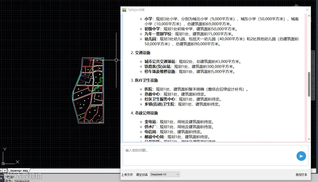
Task: Click the blue send arrow button
Action: pyautogui.click(x=301, y=156)
